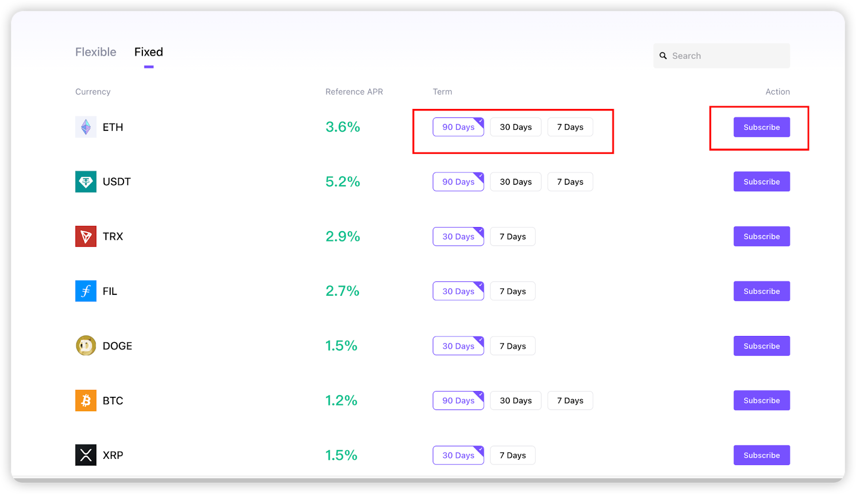
Task: Select 30 Days term for BTC
Action: click(516, 401)
